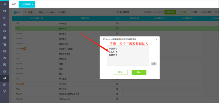Open the chart reports sidebar icon
Screen dimensions: 219x103
tap(5, 18)
